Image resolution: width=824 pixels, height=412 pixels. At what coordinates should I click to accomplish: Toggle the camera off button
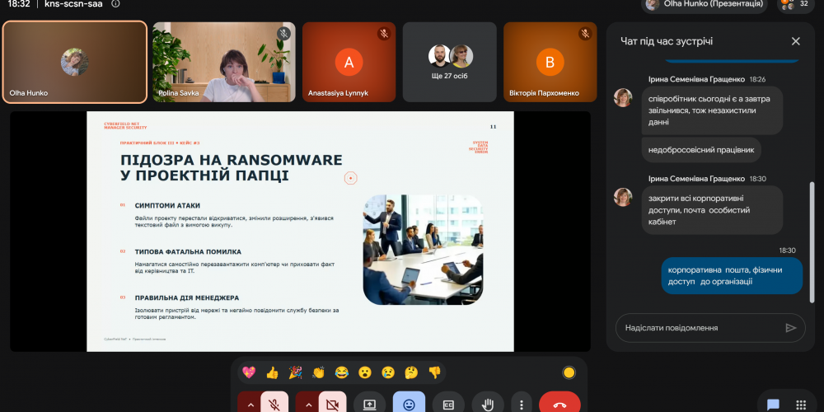click(332, 404)
